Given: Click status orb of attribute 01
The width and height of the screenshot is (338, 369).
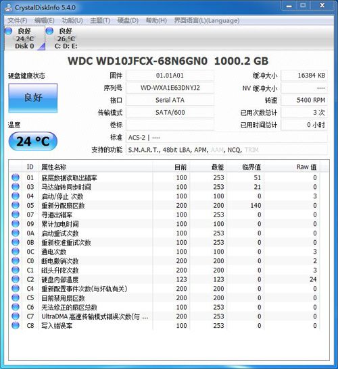Looking at the screenshot, I should [16, 177].
